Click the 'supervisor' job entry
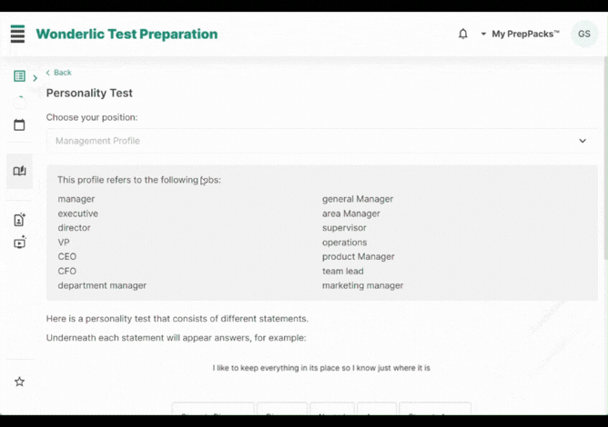Viewport: 608px width, 427px height. (x=344, y=228)
